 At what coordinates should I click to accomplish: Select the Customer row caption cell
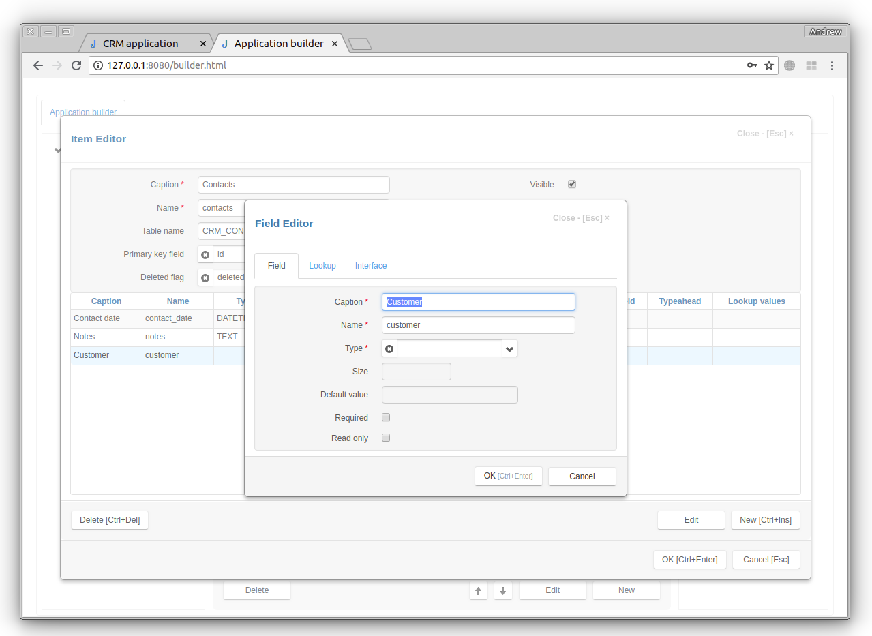[x=106, y=355]
